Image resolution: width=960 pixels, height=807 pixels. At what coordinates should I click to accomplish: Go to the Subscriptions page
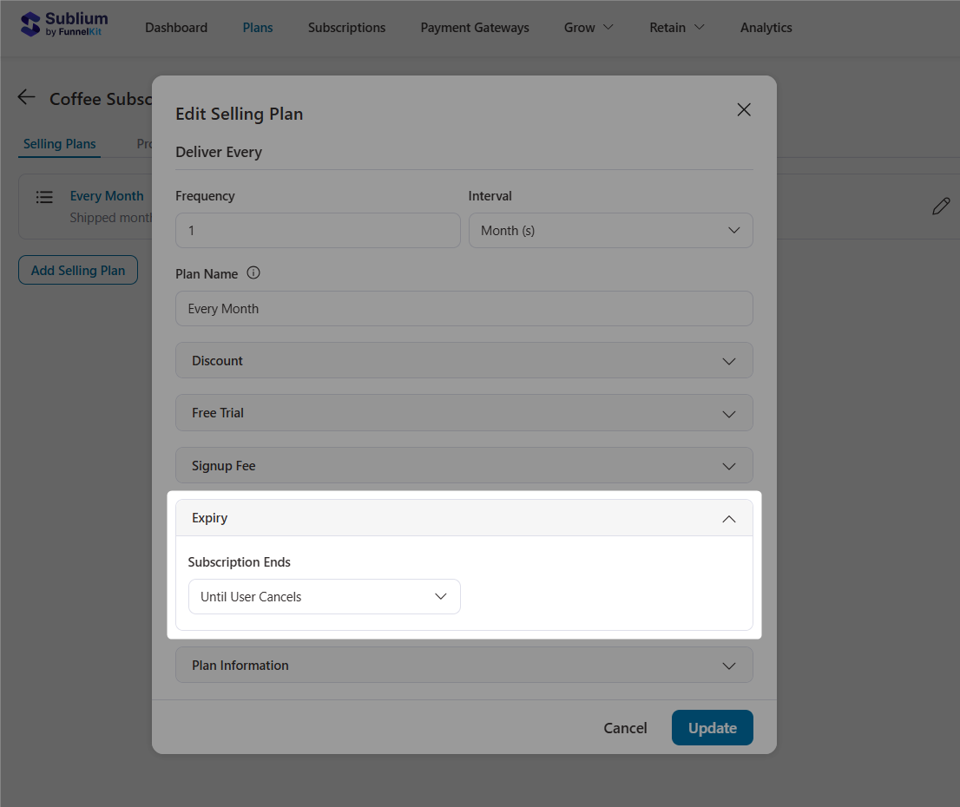point(346,27)
